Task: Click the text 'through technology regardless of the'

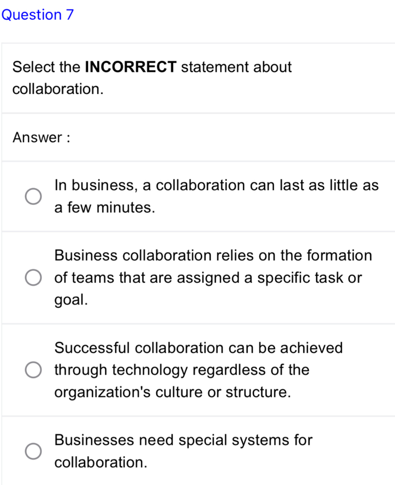Action: pos(182,370)
